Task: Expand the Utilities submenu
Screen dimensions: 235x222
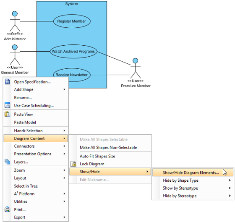Action: (x=36, y=201)
